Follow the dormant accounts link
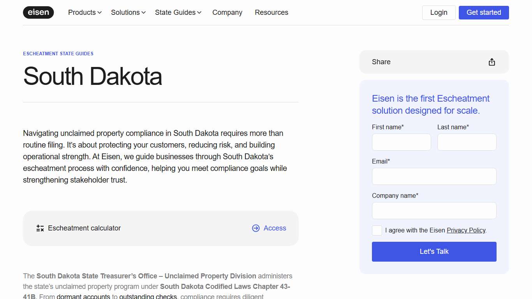Screen dimensions: 532x299 click(83, 297)
